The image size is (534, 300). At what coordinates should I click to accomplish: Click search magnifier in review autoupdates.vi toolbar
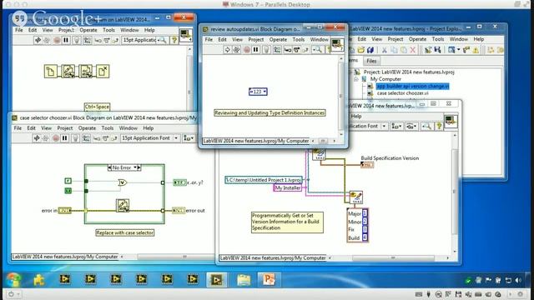(317, 50)
